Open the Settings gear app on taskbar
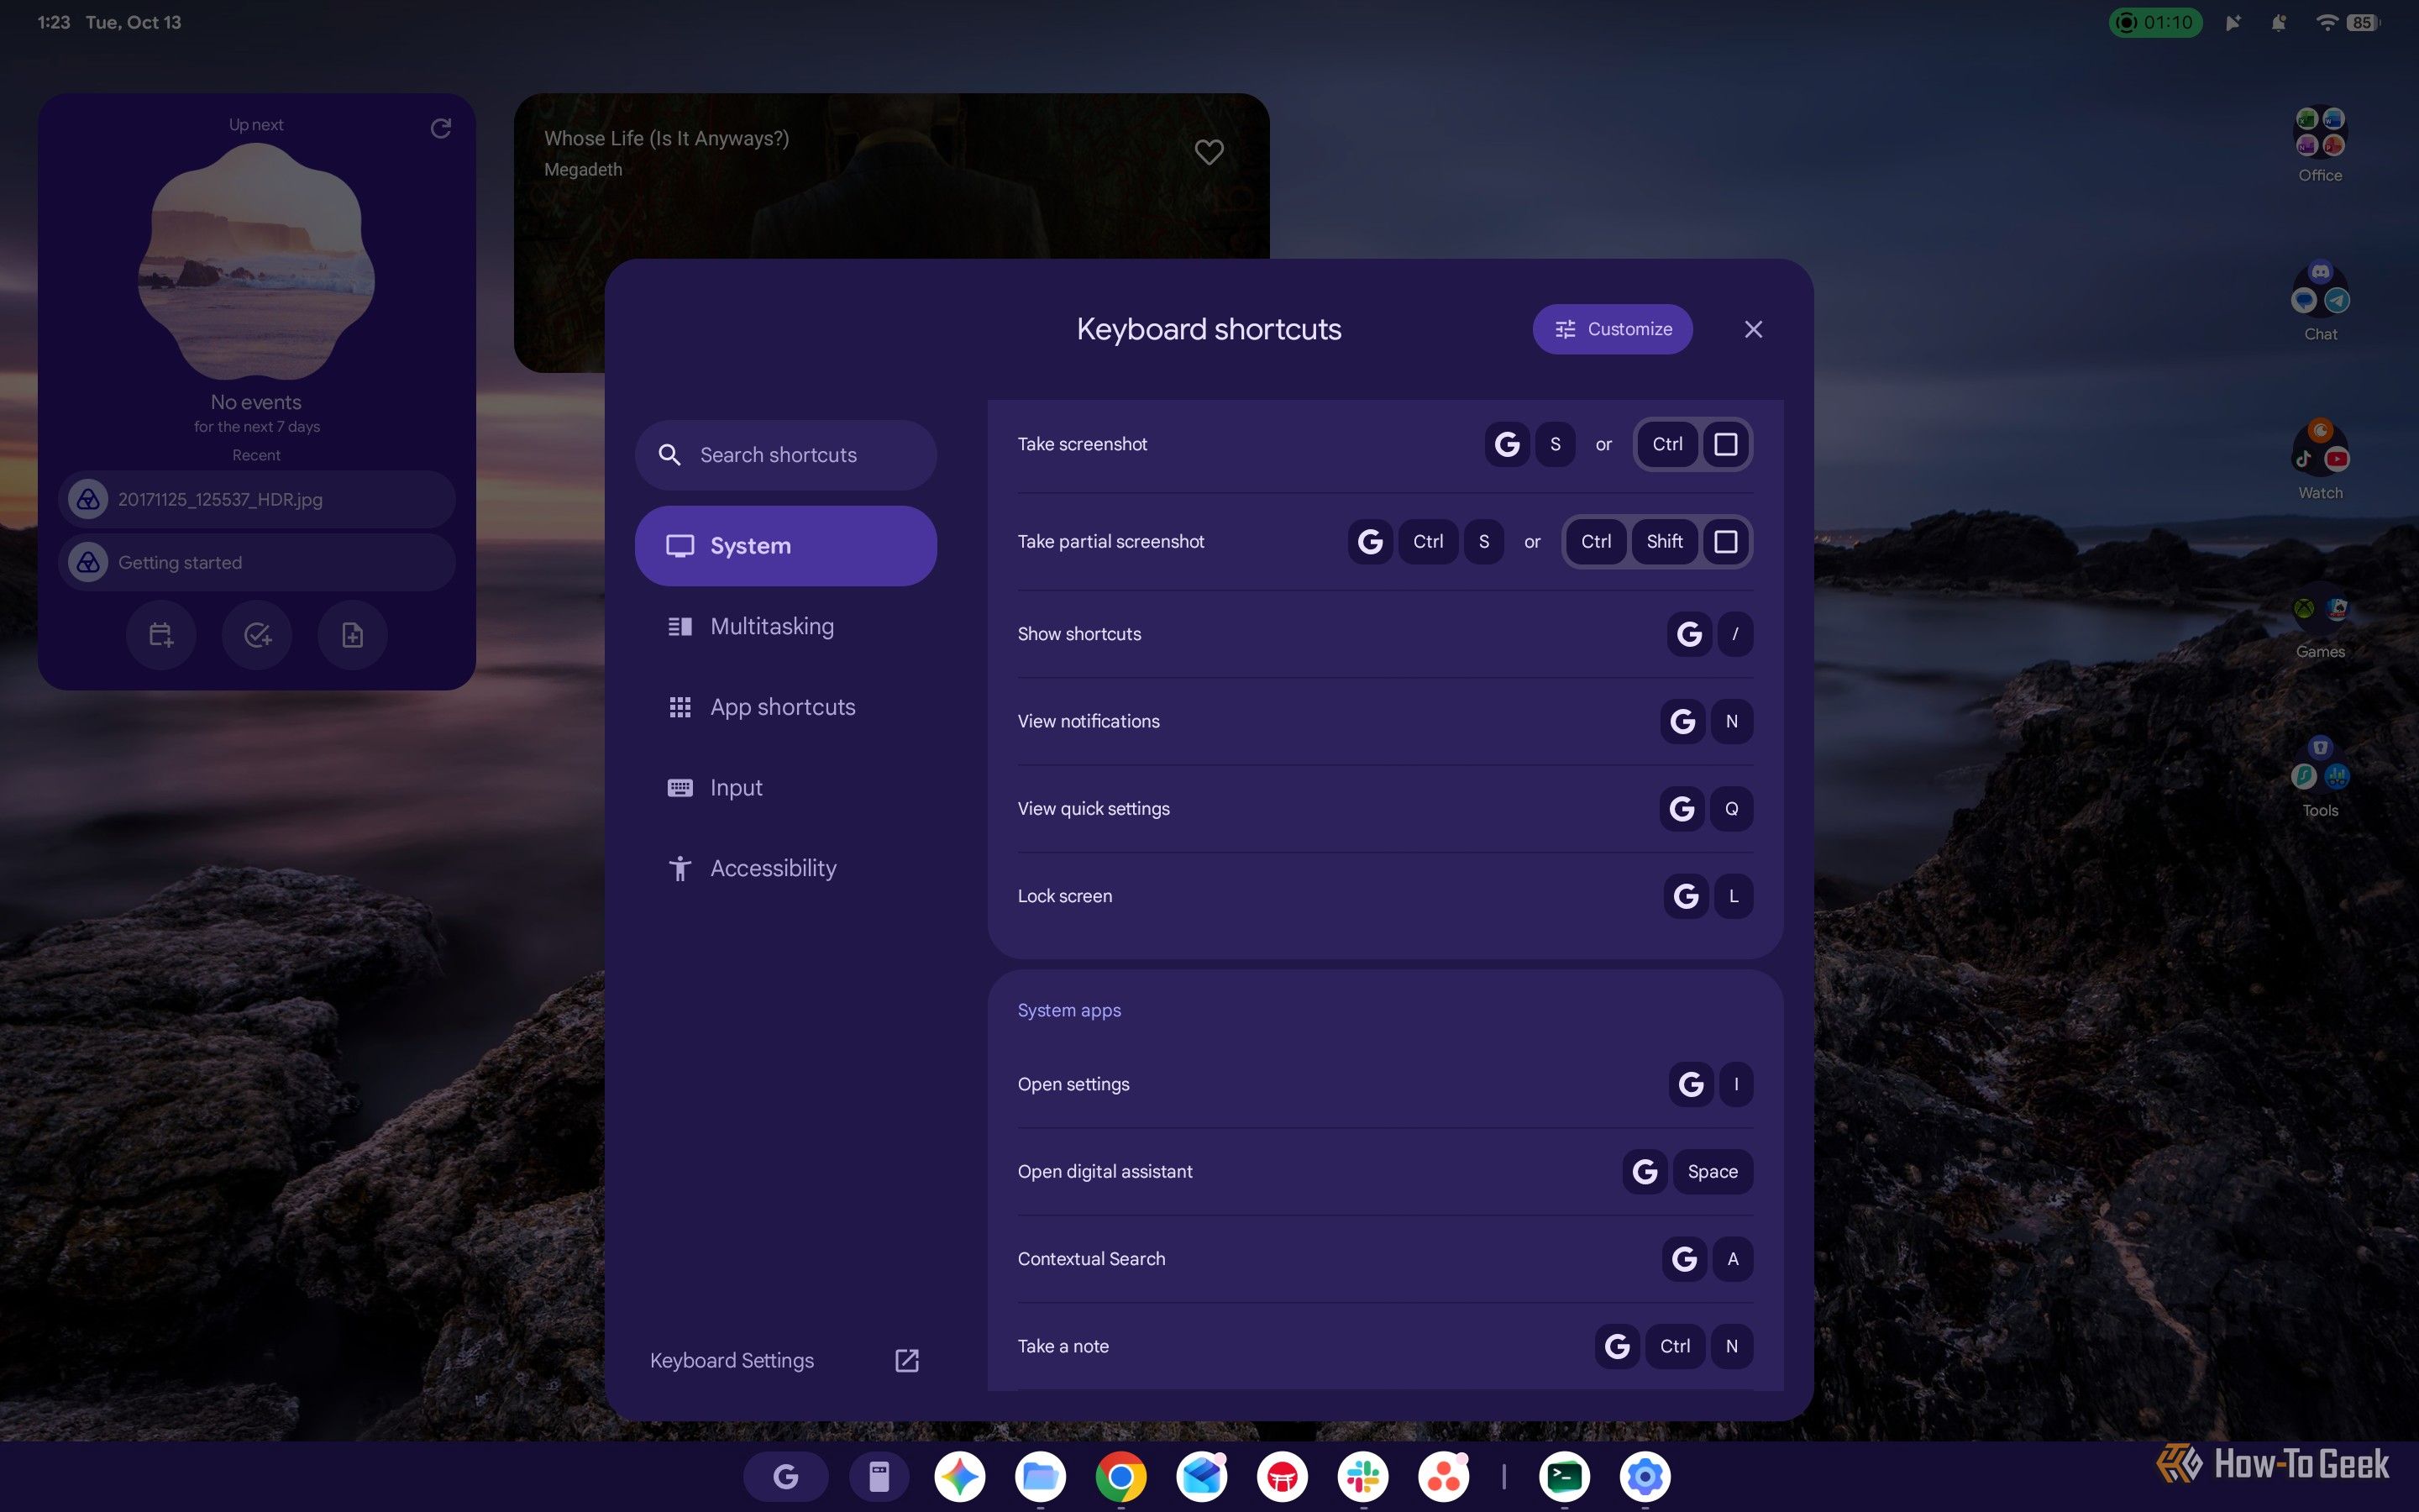Image resolution: width=2419 pixels, height=1512 pixels. tap(1645, 1477)
